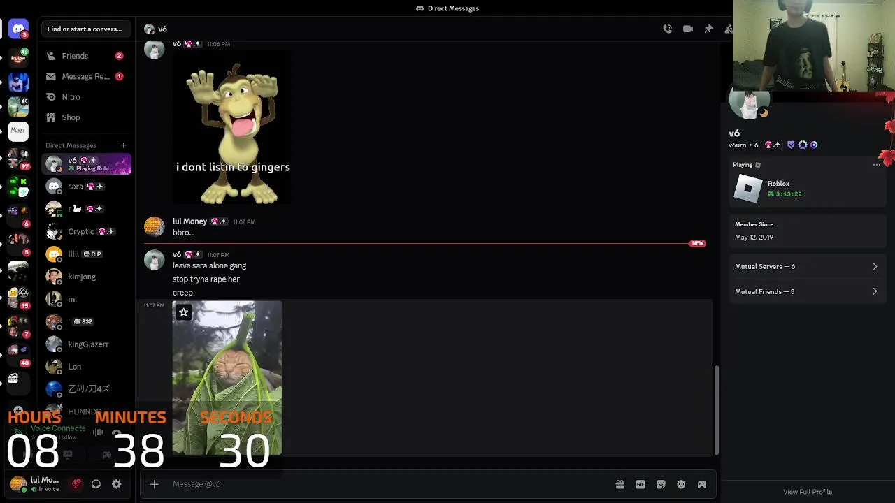Screen dimensions: 895x503
Task: Click message 'leave sara alone gang'
Action: point(209,265)
